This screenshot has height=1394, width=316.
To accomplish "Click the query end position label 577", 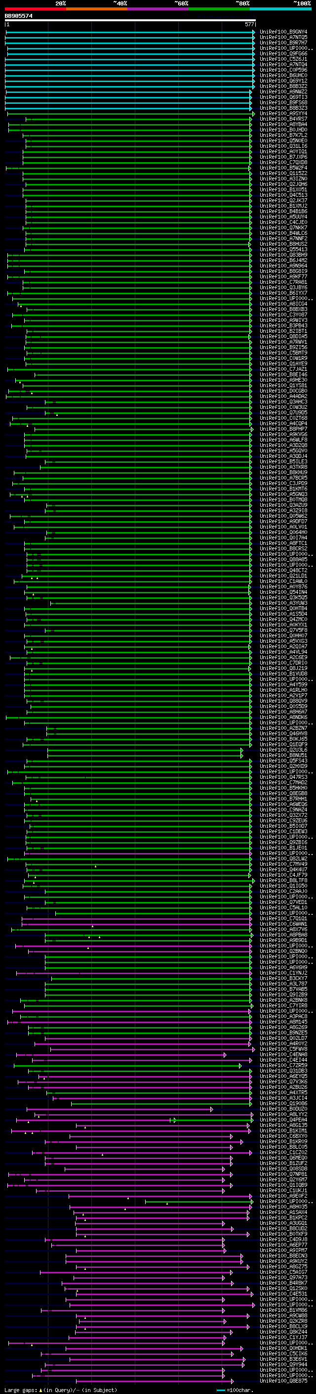I will click(x=249, y=24).
